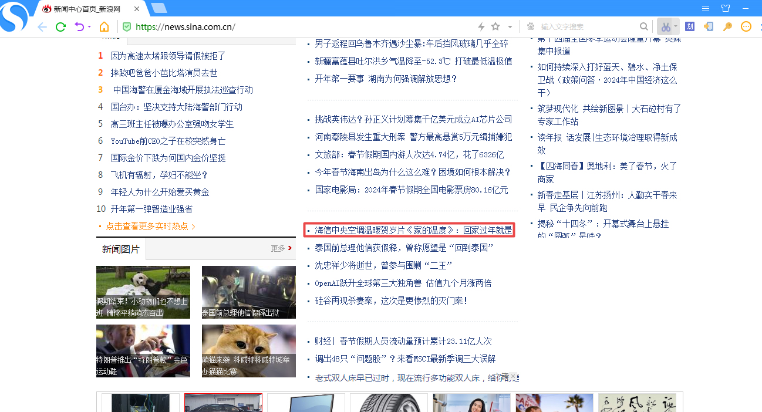Open the scissors screenshot tool

click(665, 27)
